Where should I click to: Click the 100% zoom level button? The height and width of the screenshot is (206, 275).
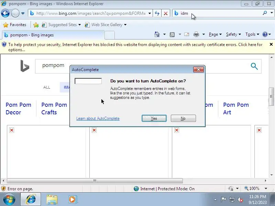click(252, 188)
